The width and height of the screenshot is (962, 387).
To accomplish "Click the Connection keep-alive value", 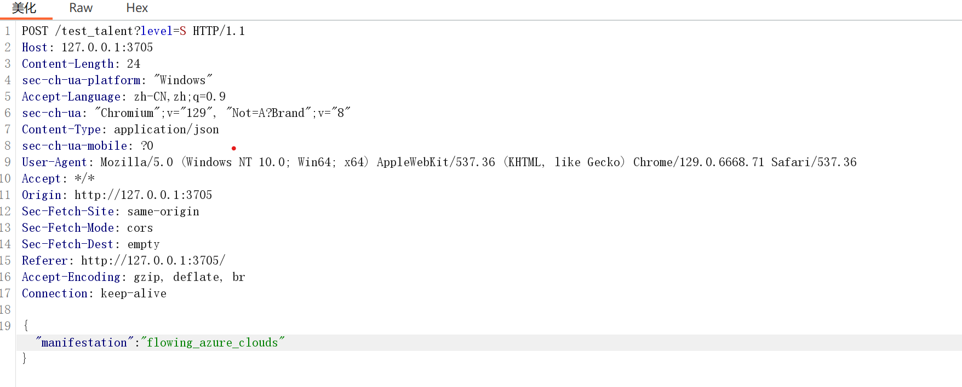I will [x=133, y=294].
